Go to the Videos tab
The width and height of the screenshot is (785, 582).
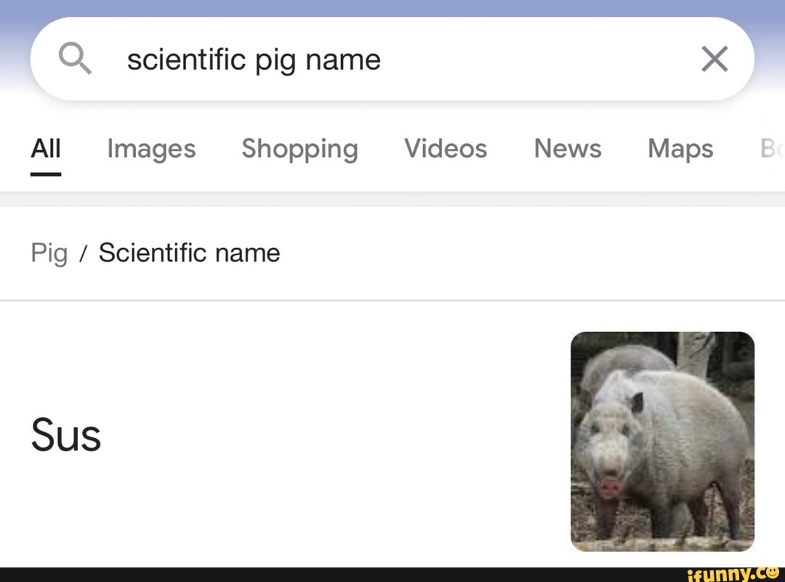pyautogui.click(x=446, y=149)
